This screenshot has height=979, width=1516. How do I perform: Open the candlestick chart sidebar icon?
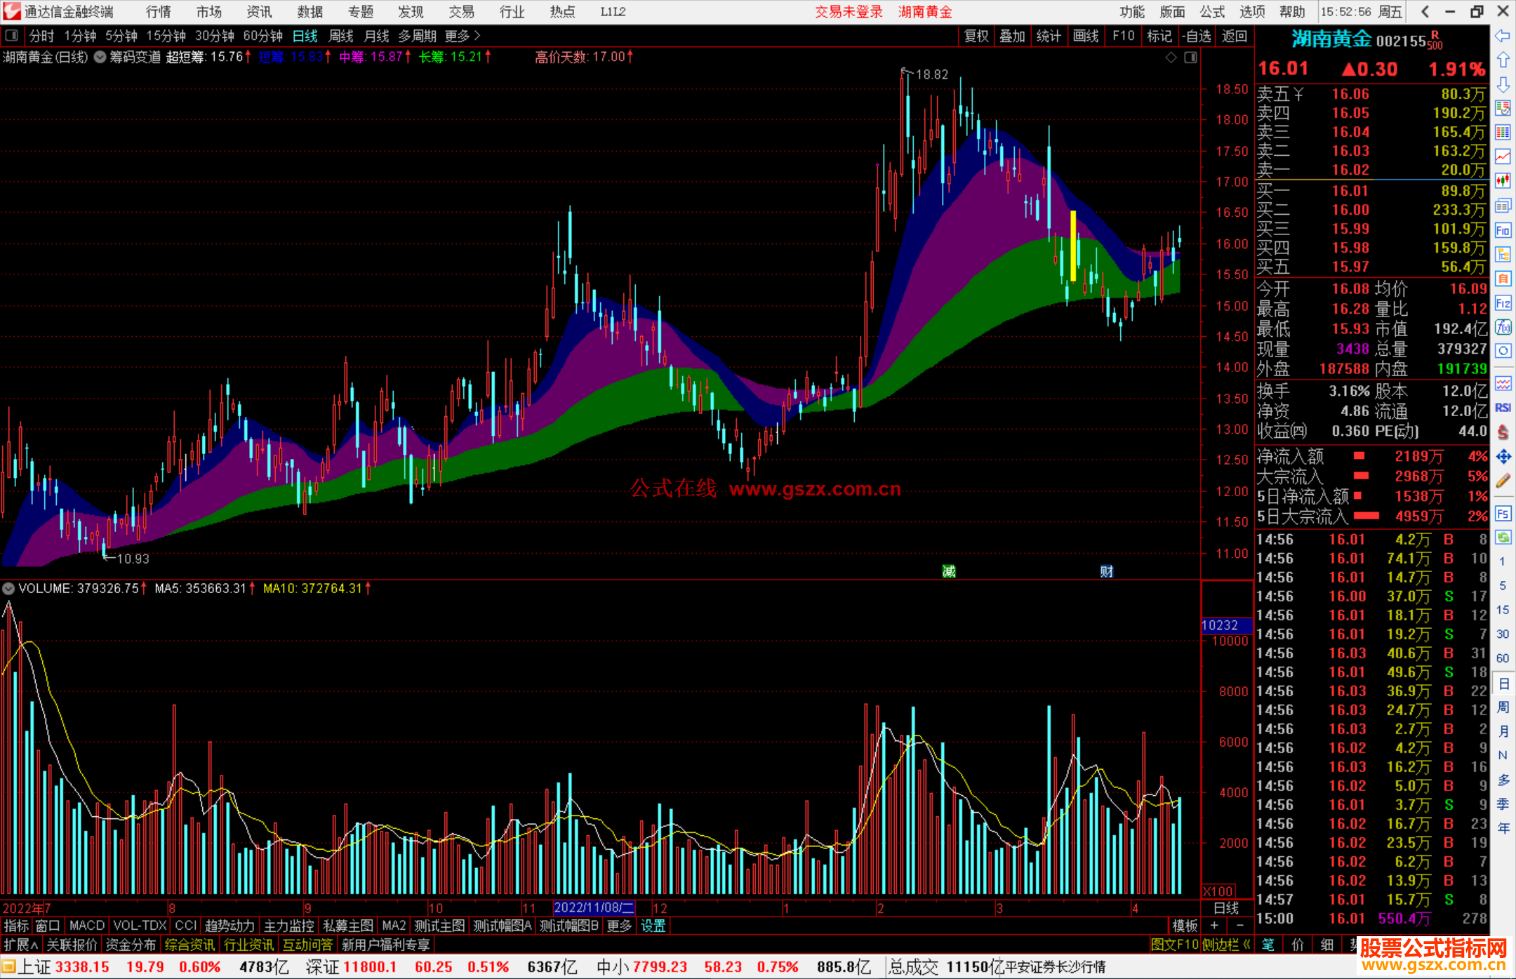coord(1503,181)
